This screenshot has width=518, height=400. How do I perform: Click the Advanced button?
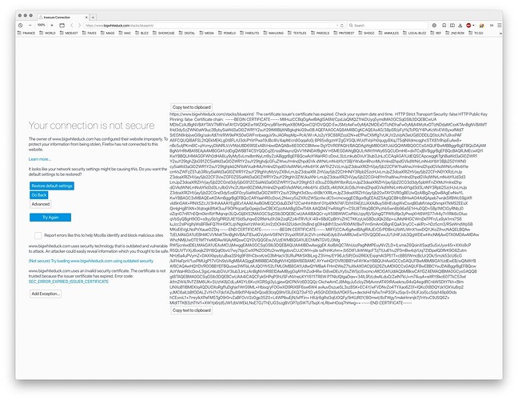[41, 204]
